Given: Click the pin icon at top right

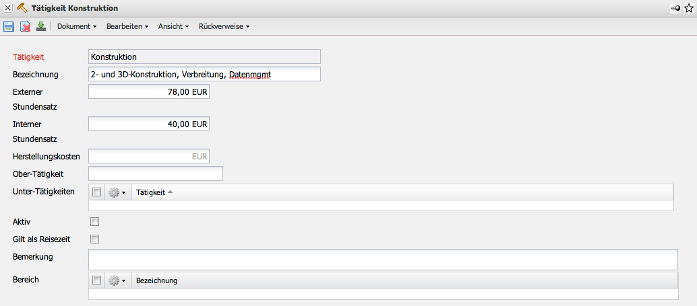Looking at the screenshot, I should [675, 9].
